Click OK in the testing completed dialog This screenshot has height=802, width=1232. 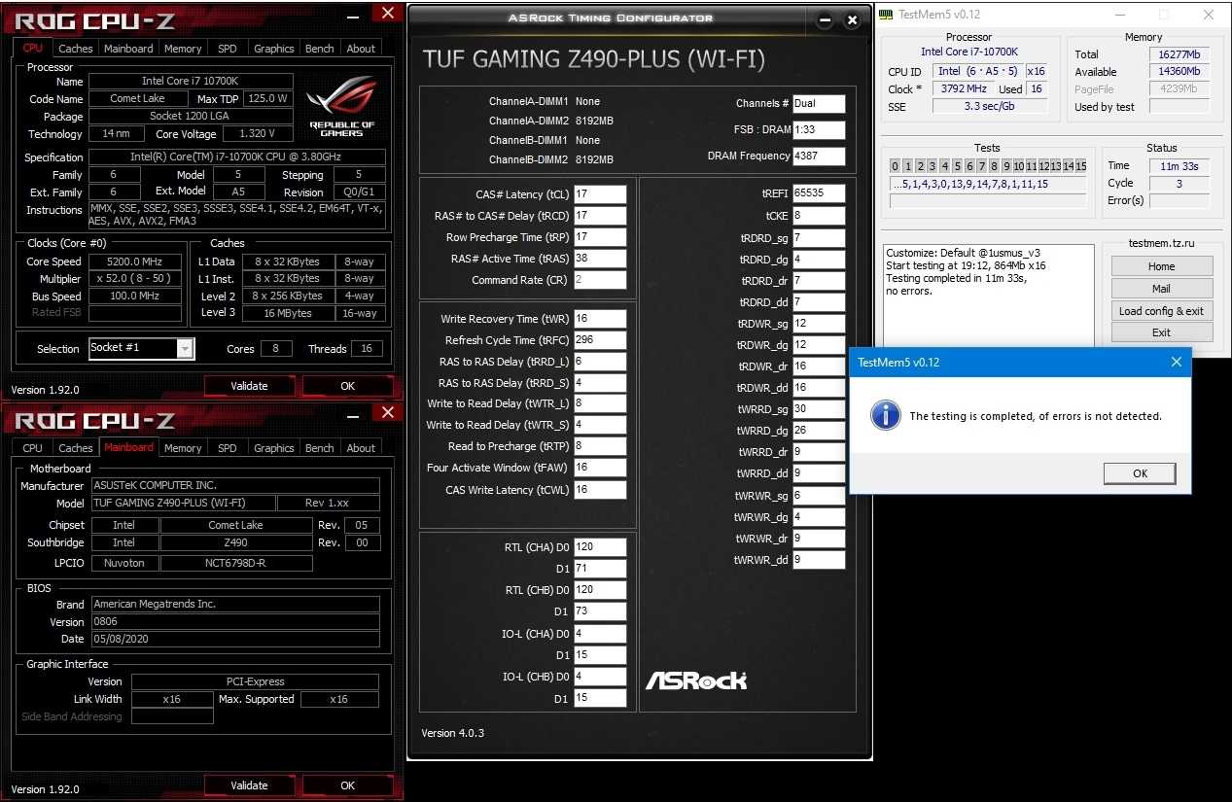(1140, 473)
